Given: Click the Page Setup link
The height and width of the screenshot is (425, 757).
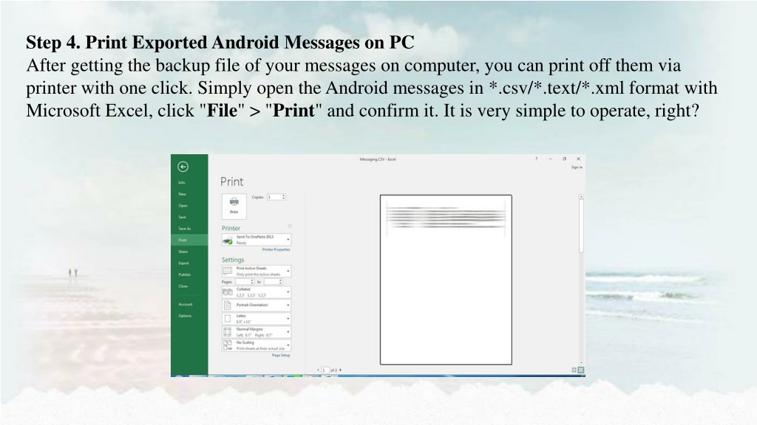Looking at the screenshot, I should [x=280, y=356].
